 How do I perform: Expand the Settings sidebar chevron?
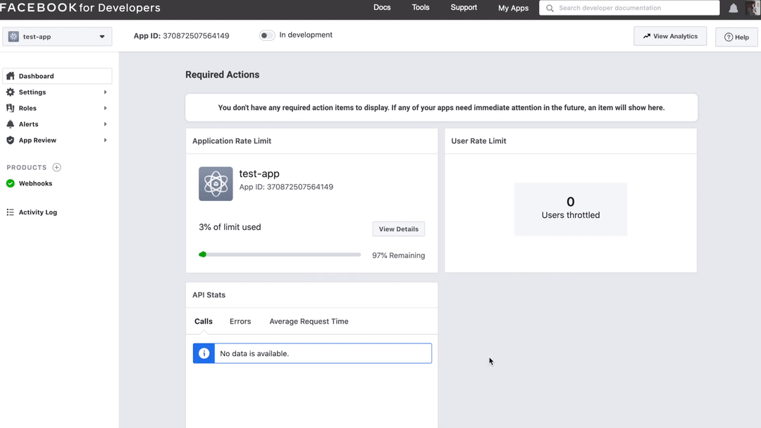(105, 92)
